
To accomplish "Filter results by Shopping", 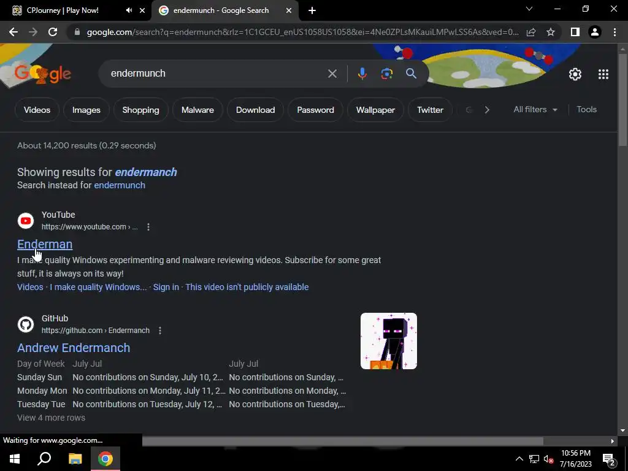I will click(140, 110).
